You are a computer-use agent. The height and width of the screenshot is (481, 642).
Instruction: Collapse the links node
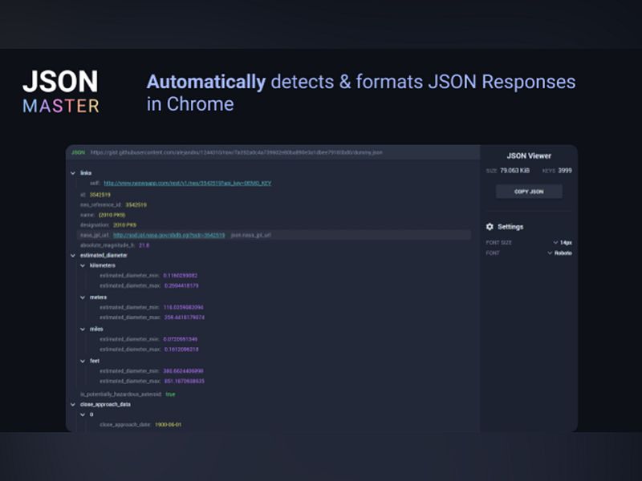point(73,173)
